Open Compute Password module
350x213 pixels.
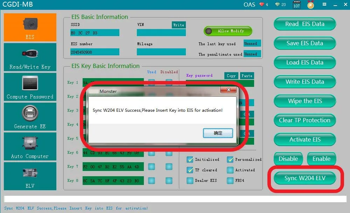tap(30, 87)
